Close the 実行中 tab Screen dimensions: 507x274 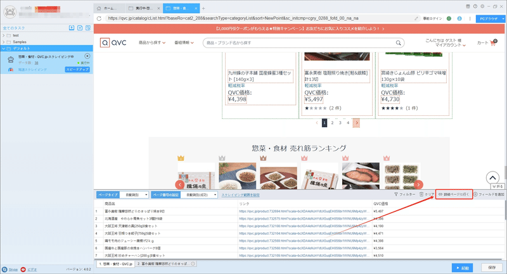click(158, 8)
